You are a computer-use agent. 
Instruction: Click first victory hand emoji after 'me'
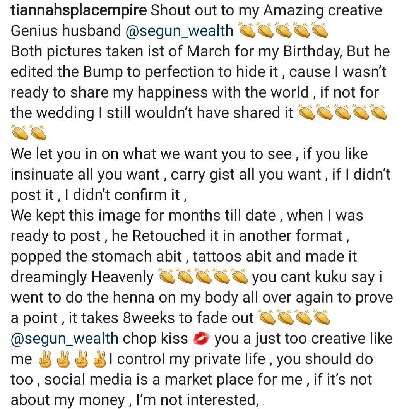[45, 359]
